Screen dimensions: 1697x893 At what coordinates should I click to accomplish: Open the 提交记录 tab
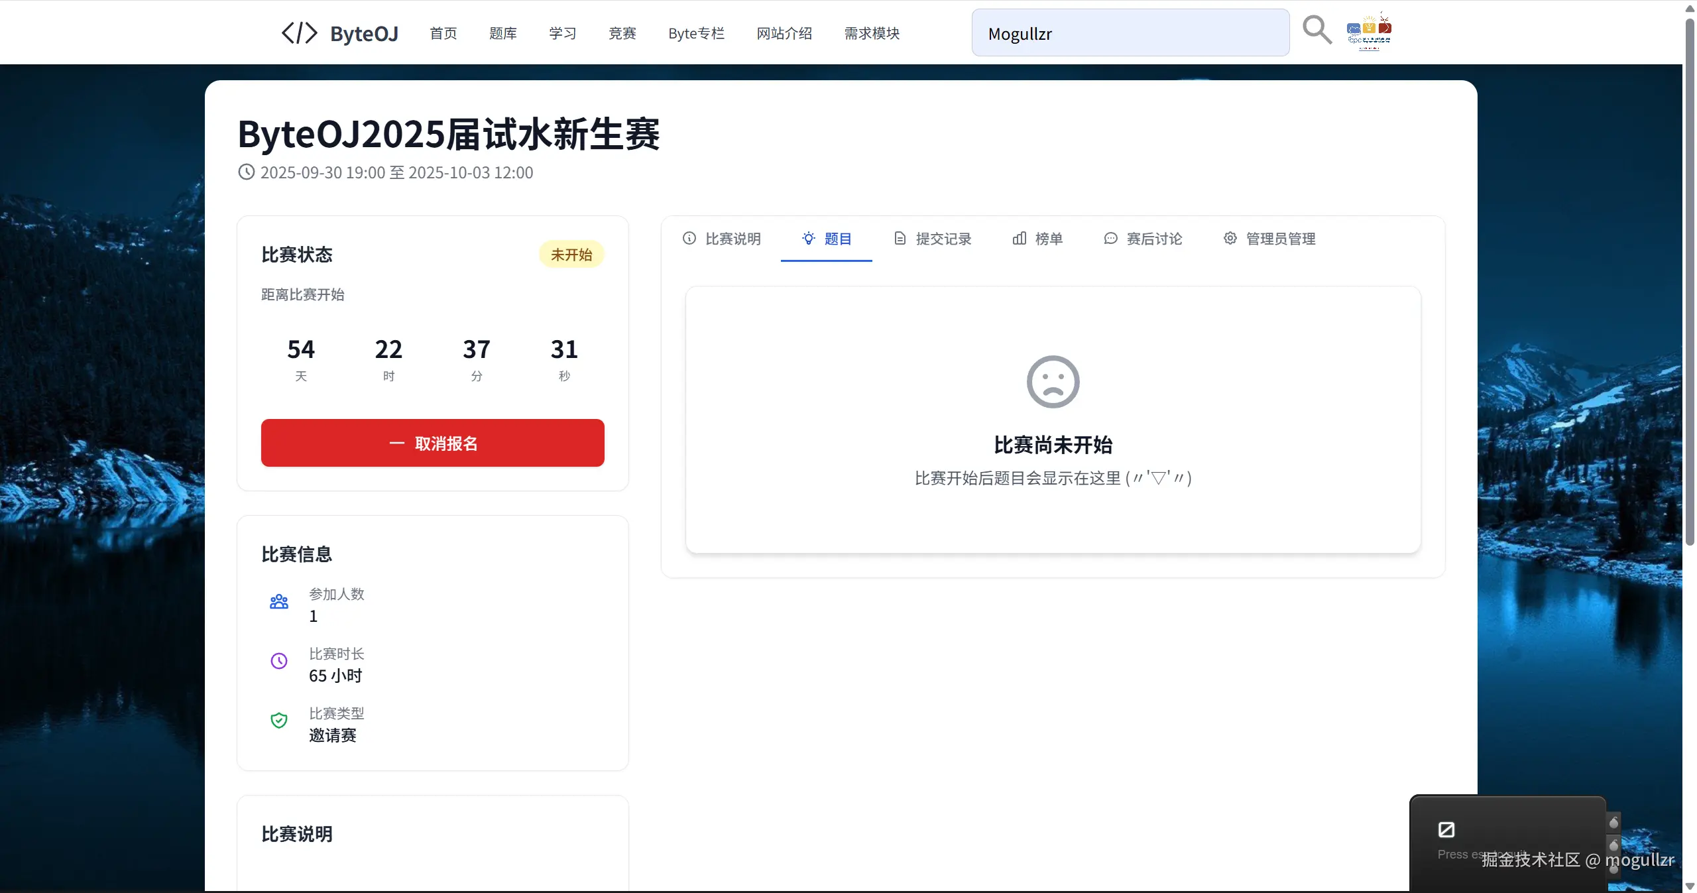933,239
